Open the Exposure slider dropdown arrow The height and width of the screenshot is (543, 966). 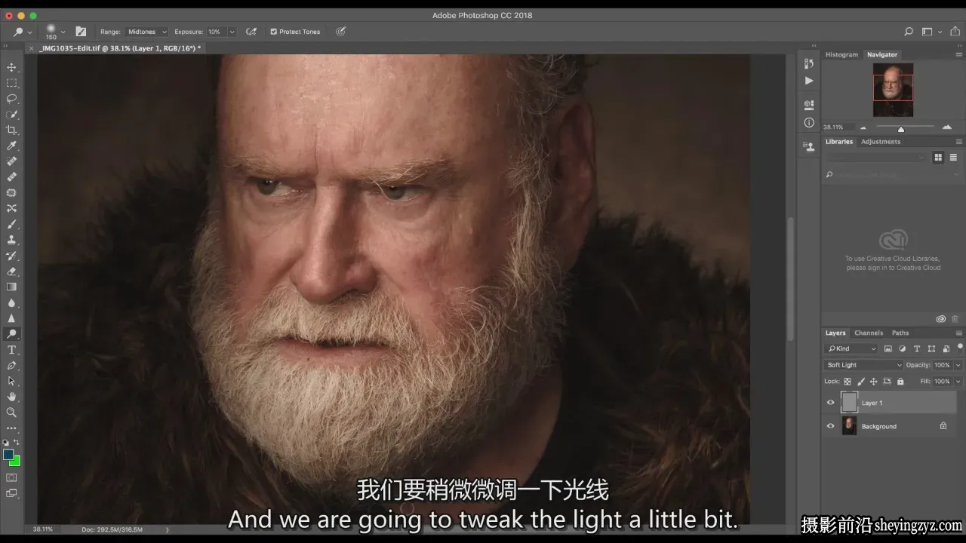coord(232,32)
